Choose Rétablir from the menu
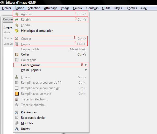The height and width of the screenshot is (134, 157). (x=51, y=20)
